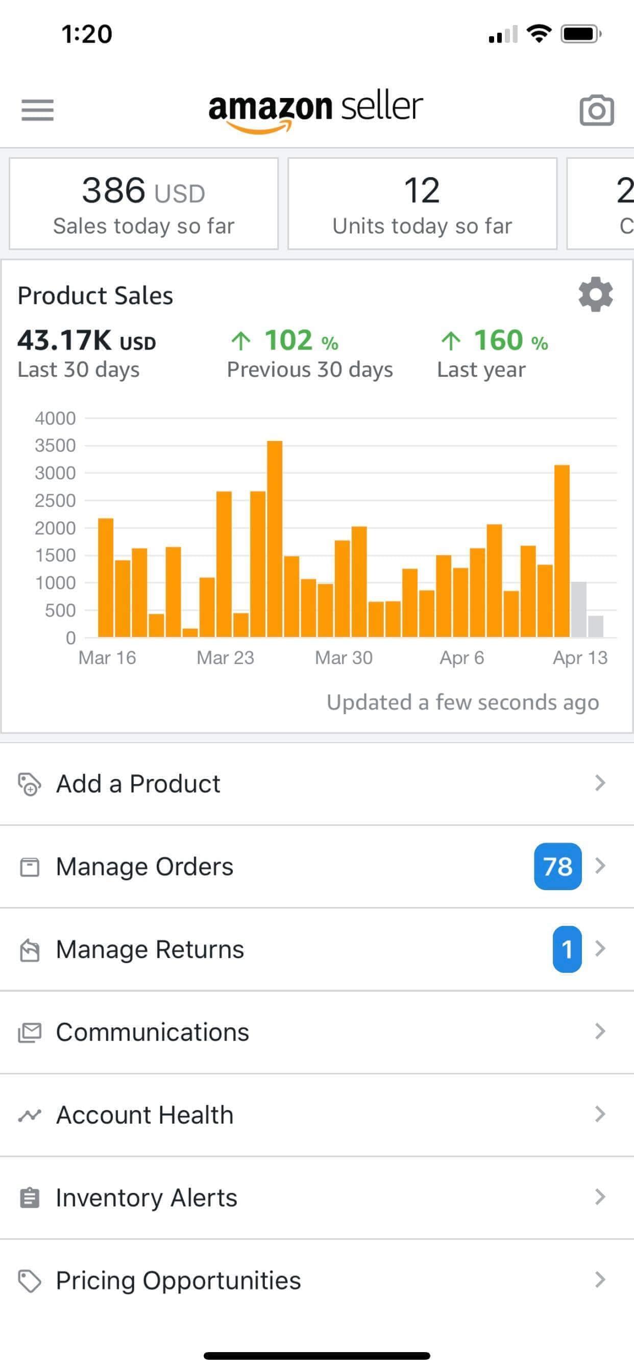Tap the Manage Orders box icon

(29, 867)
